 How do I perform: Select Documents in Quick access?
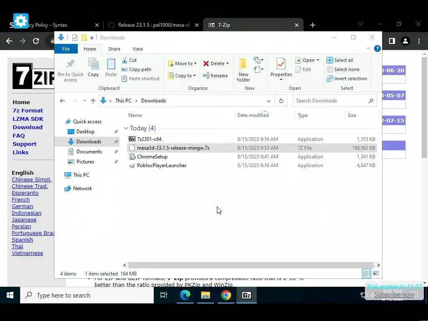89,152
